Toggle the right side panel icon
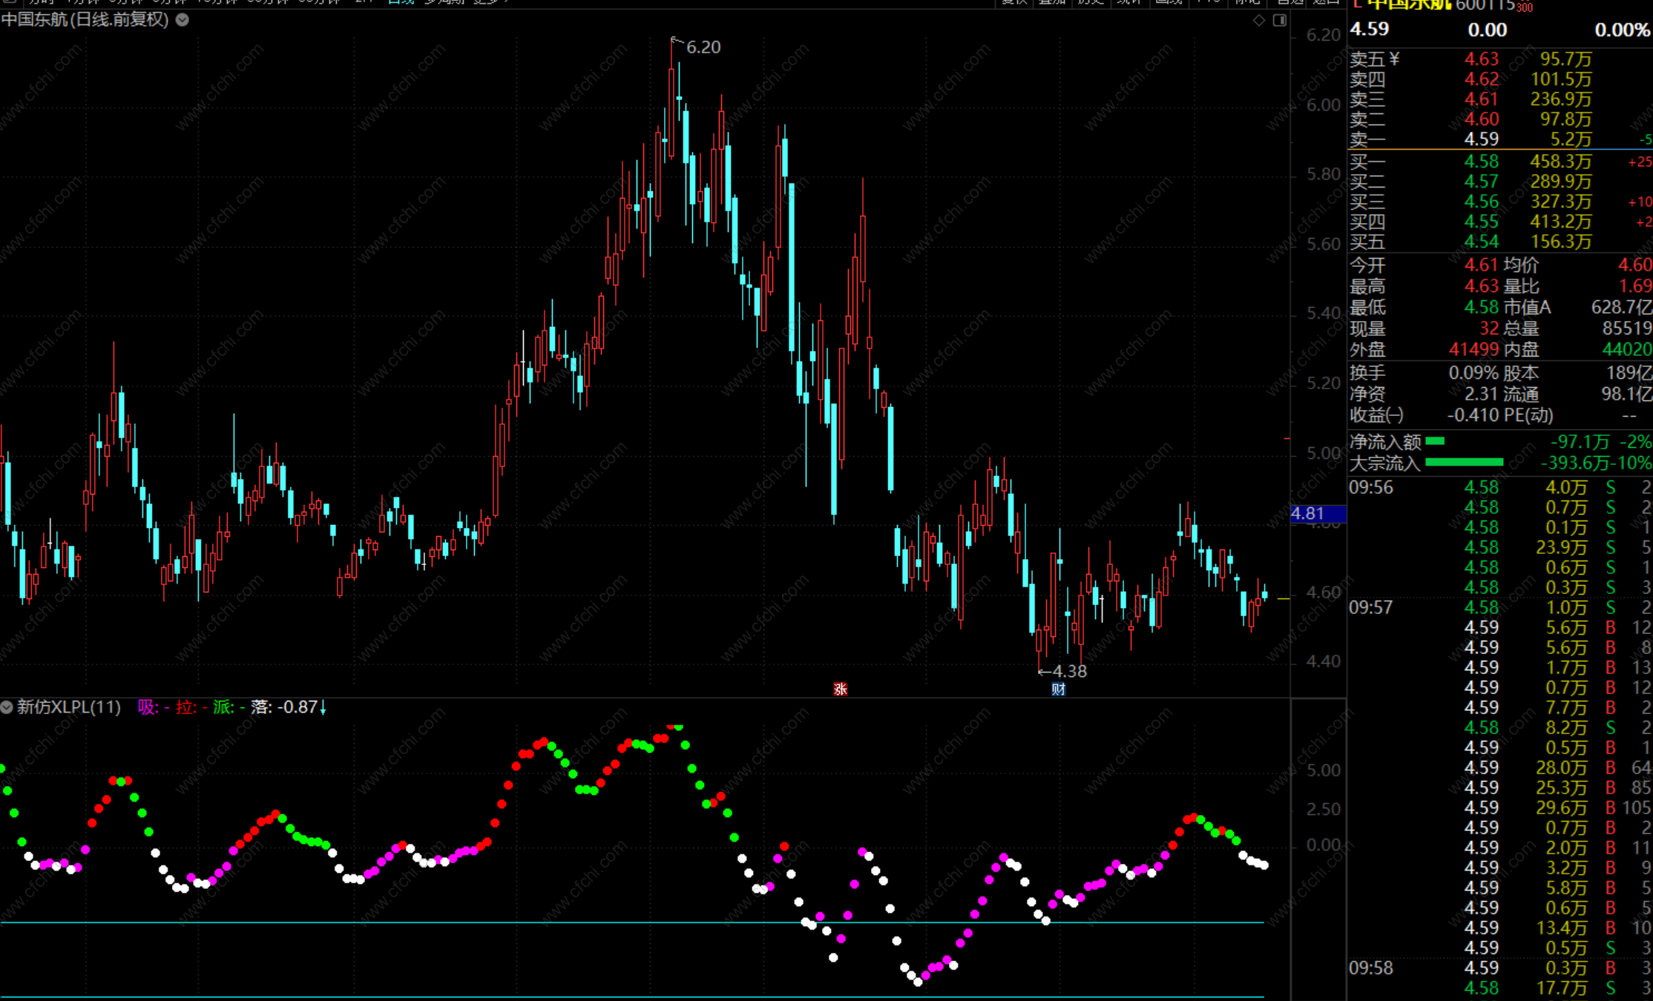Image resolution: width=1653 pixels, height=1001 pixels. coord(1280,20)
